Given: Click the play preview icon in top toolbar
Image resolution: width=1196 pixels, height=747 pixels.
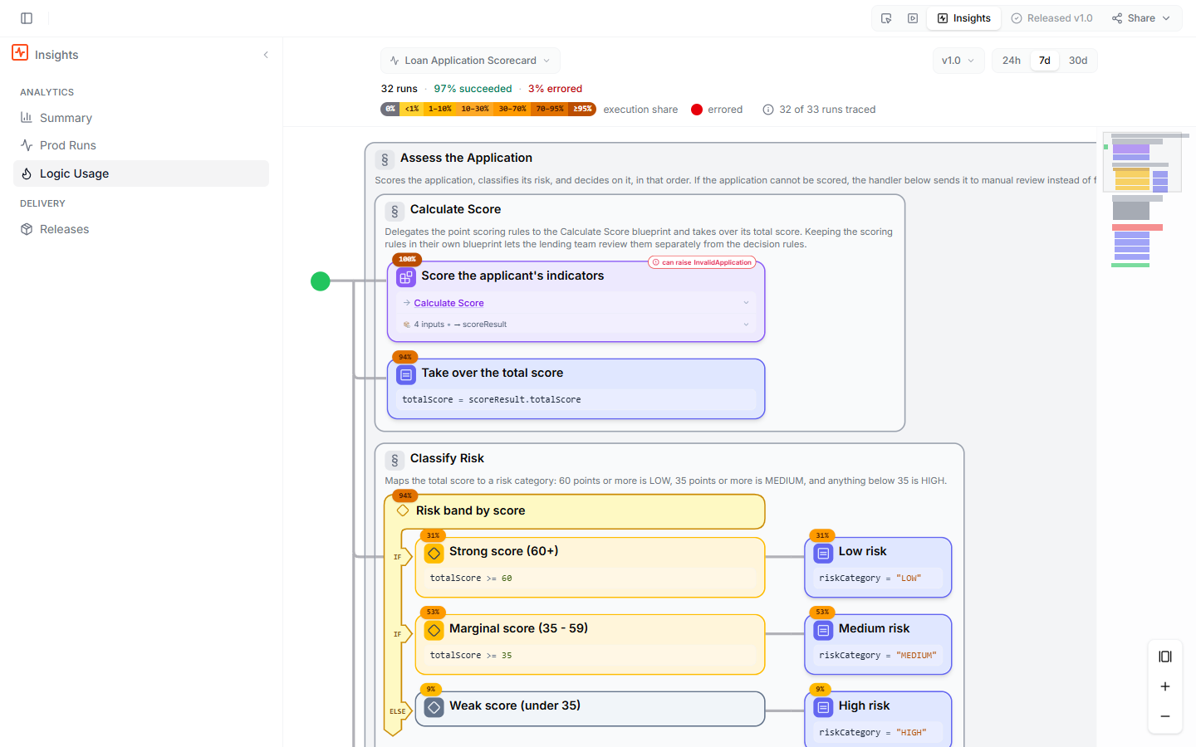Looking at the screenshot, I should pyautogui.click(x=913, y=18).
